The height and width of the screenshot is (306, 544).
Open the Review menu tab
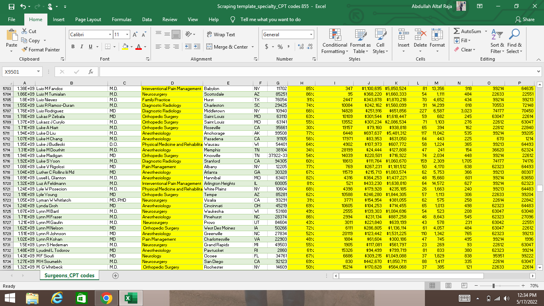(170, 19)
